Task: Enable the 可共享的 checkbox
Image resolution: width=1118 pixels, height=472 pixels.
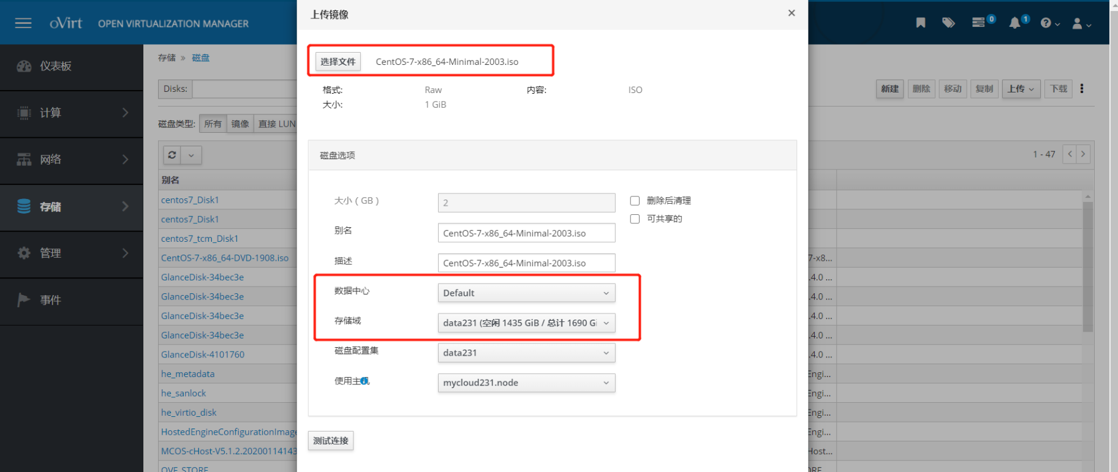Action: [635, 219]
